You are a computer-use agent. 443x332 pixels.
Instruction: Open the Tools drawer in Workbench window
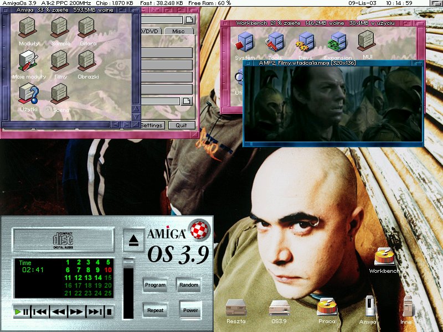click(275, 43)
